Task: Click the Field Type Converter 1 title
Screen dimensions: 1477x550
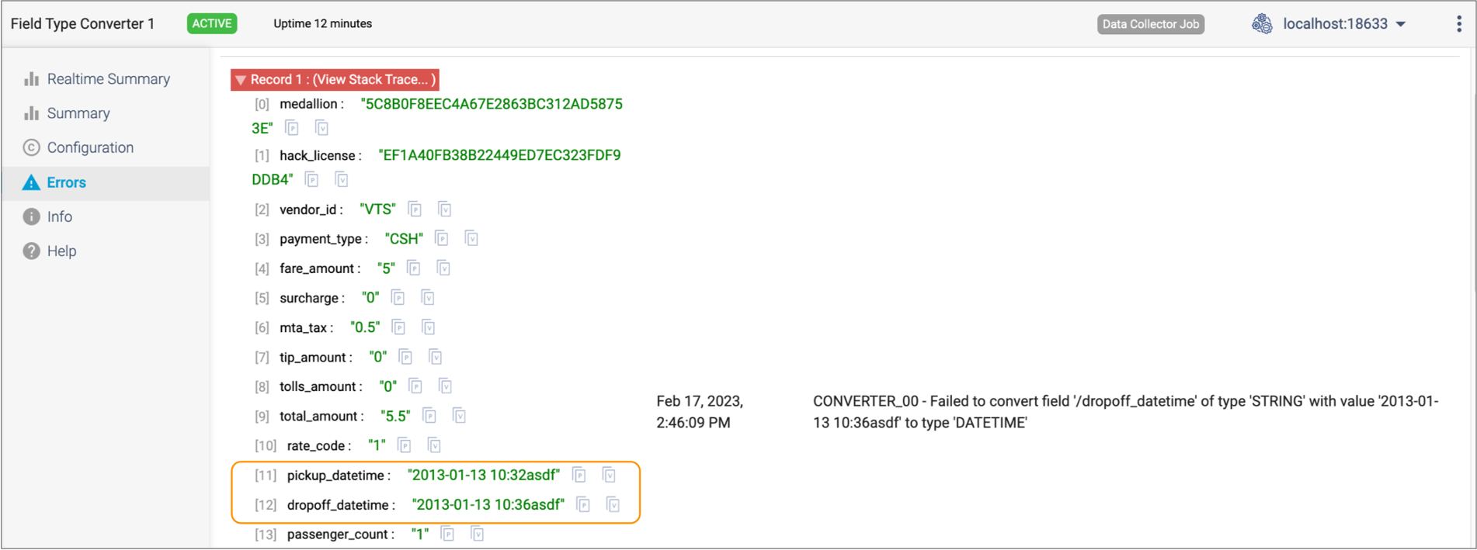Action: [x=82, y=24]
